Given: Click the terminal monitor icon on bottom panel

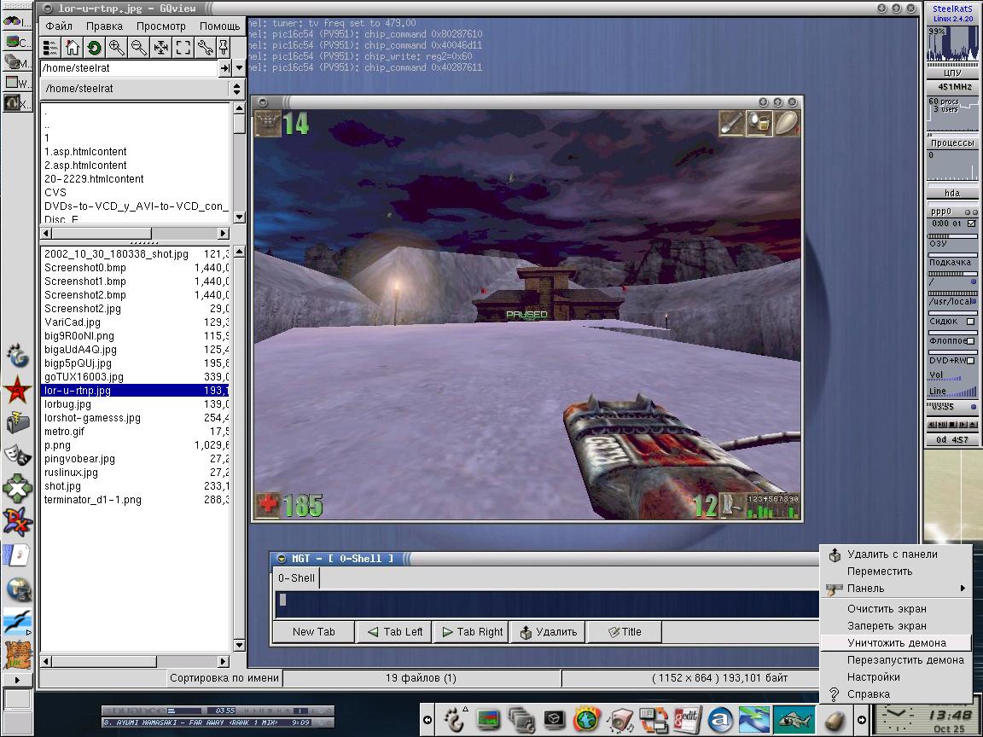Looking at the screenshot, I should tap(489, 720).
